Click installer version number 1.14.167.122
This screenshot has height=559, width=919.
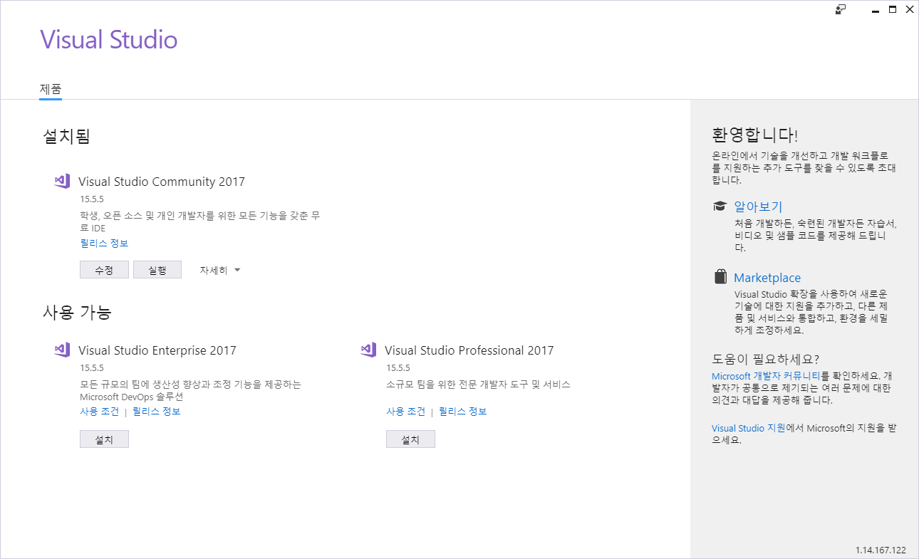coord(881,550)
